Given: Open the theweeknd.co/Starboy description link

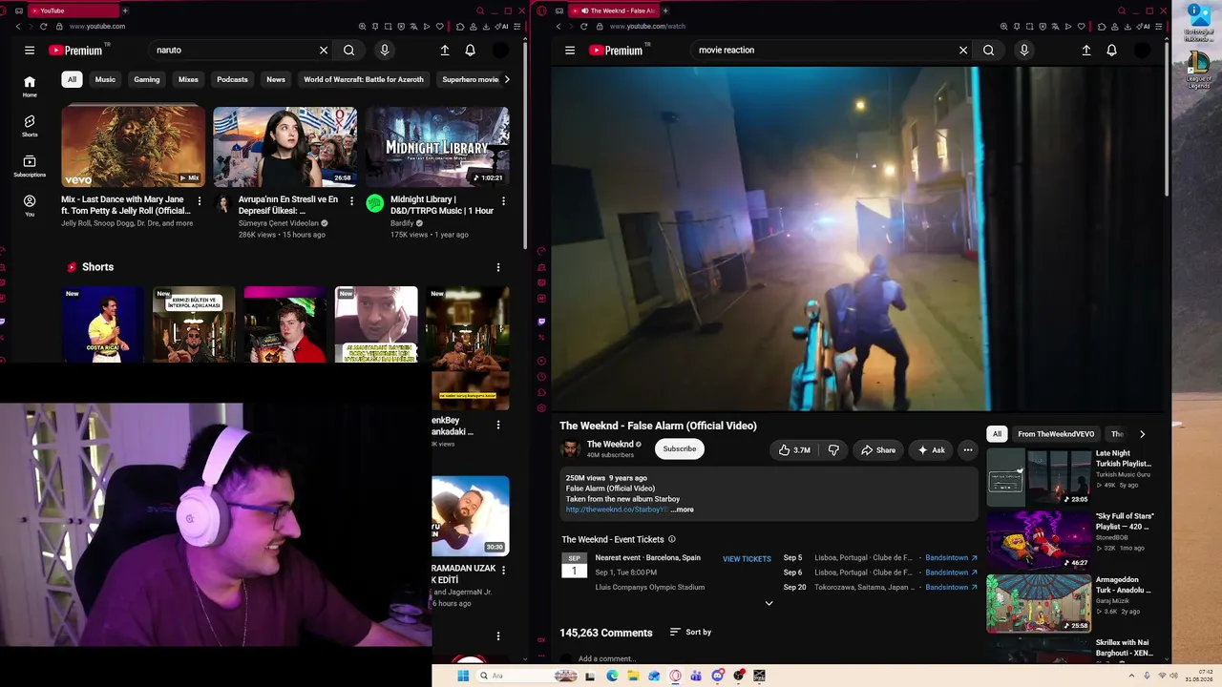Looking at the screenshot, I should (617, 510).
